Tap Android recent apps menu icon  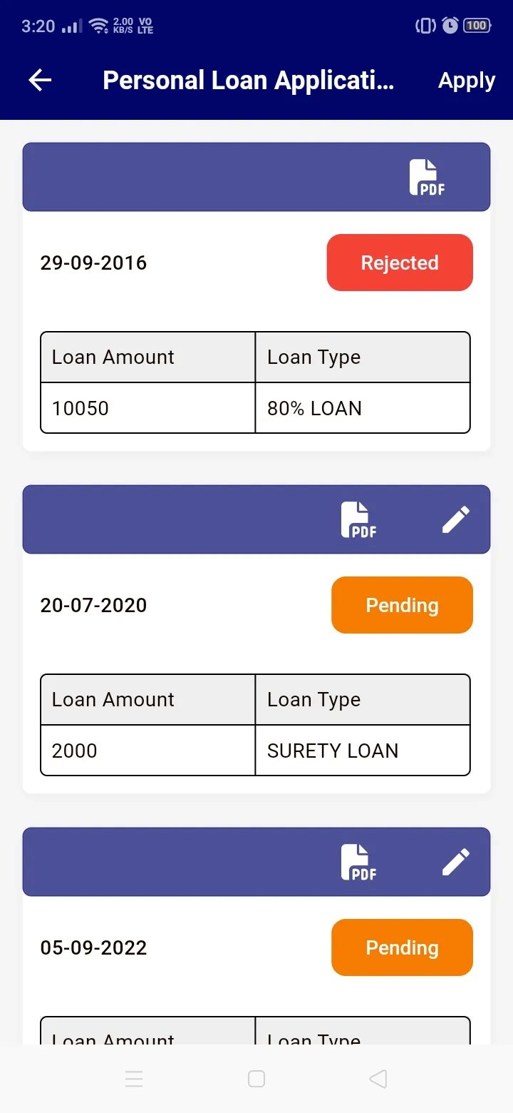(x=134, y=1079)
